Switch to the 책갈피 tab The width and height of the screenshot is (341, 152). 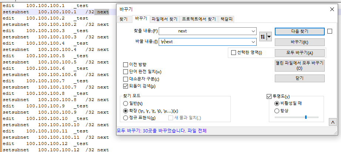[x=226, y=19]
